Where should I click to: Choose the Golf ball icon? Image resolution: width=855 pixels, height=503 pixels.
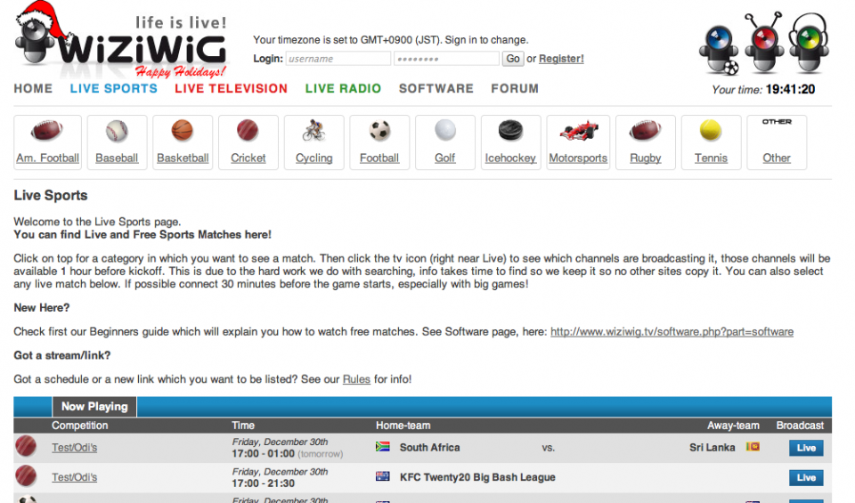pos(445,131)
